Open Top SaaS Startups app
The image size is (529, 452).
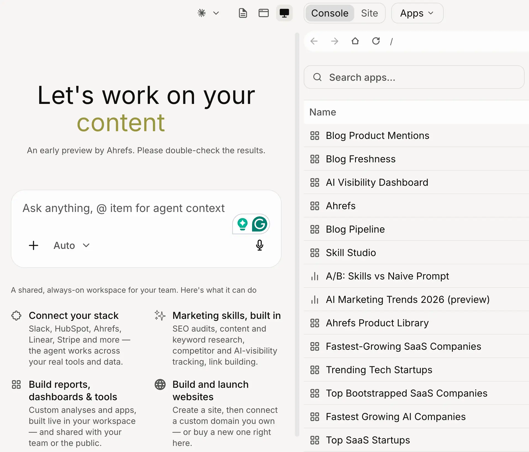(x=416, y=440)
